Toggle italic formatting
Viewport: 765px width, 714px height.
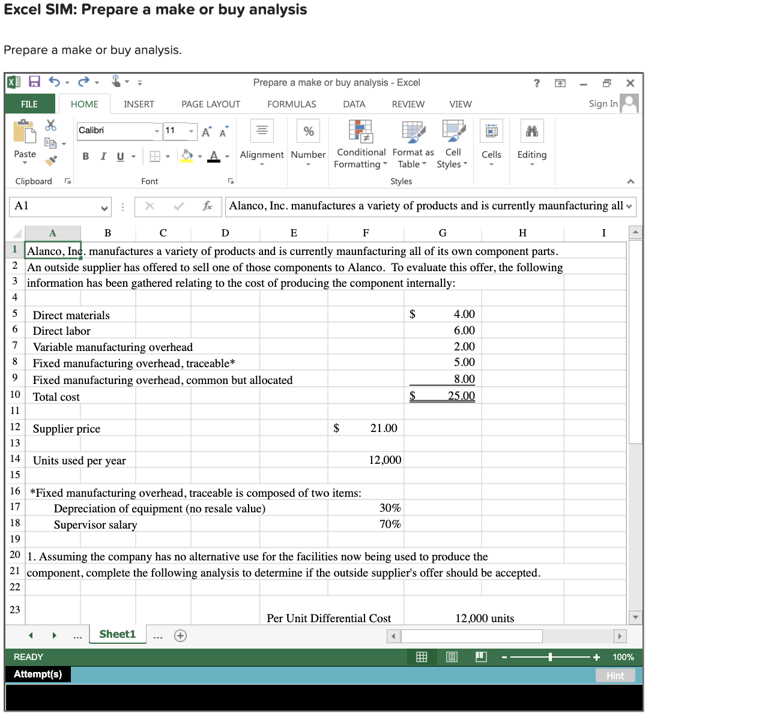103,156
